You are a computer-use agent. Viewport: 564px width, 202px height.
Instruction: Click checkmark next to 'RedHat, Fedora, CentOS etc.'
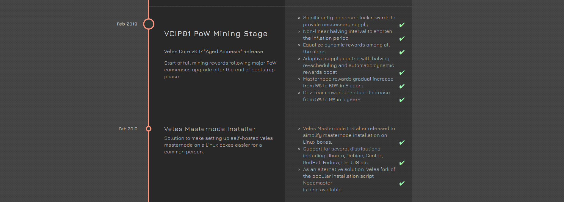[402, 163]
